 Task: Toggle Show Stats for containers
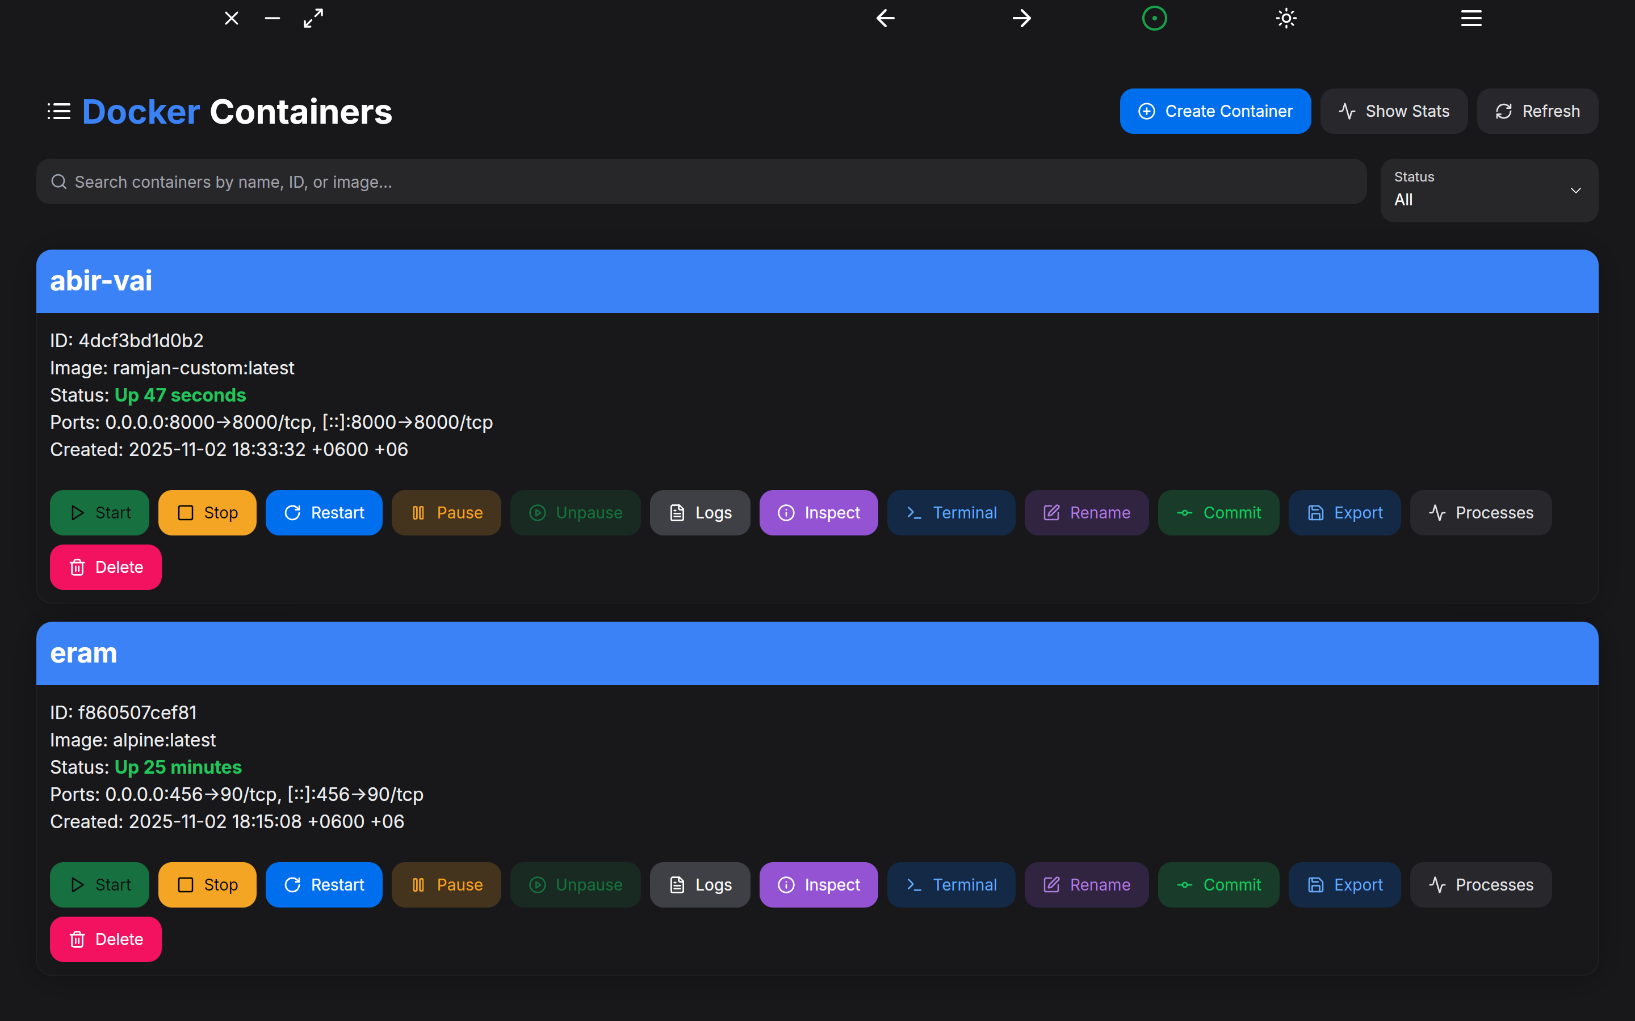click(1393, 111)
